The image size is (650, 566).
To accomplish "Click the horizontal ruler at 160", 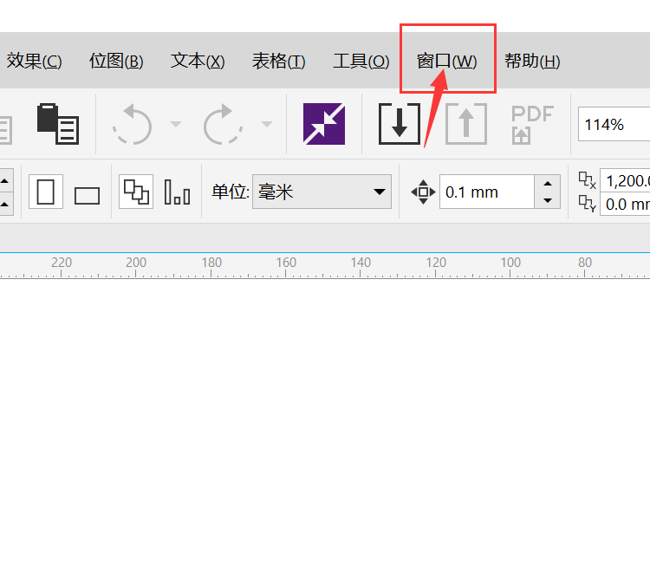I will point(286,263).
